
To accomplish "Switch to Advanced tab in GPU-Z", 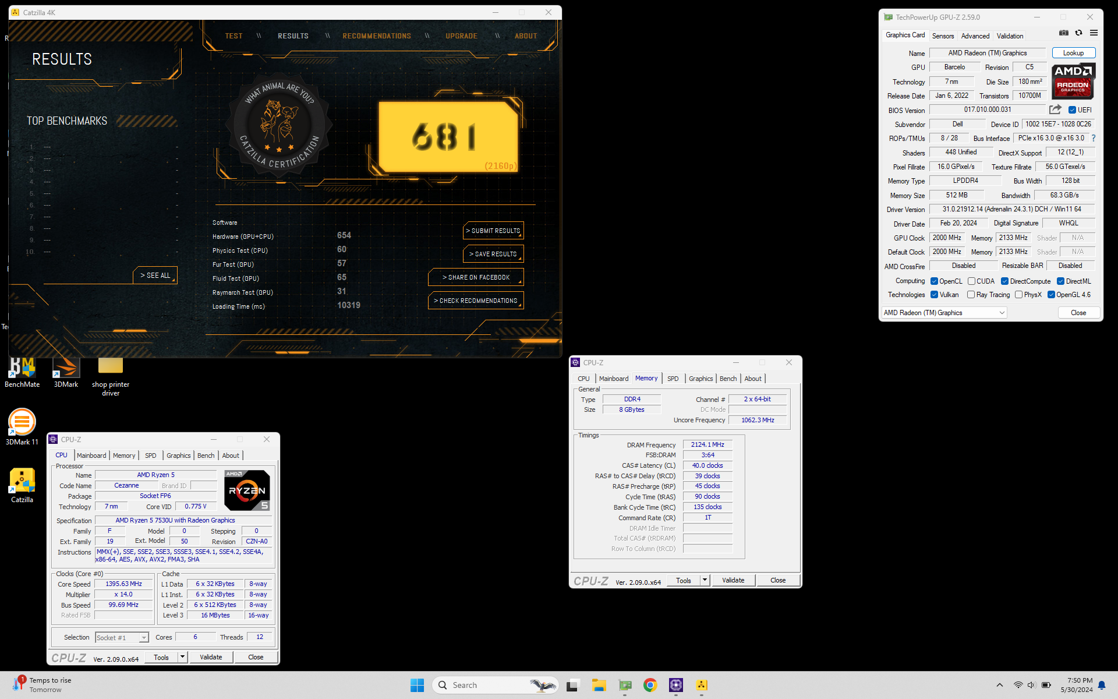I will click(x=975, y=36).
